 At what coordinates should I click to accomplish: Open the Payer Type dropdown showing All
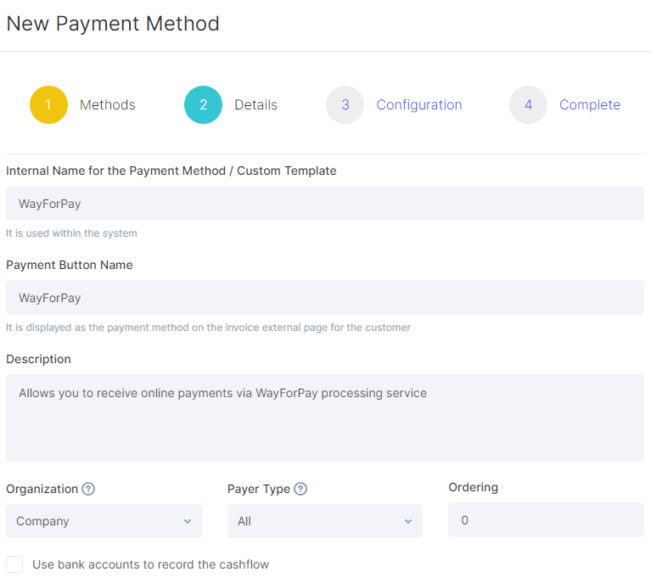(325, 521)
